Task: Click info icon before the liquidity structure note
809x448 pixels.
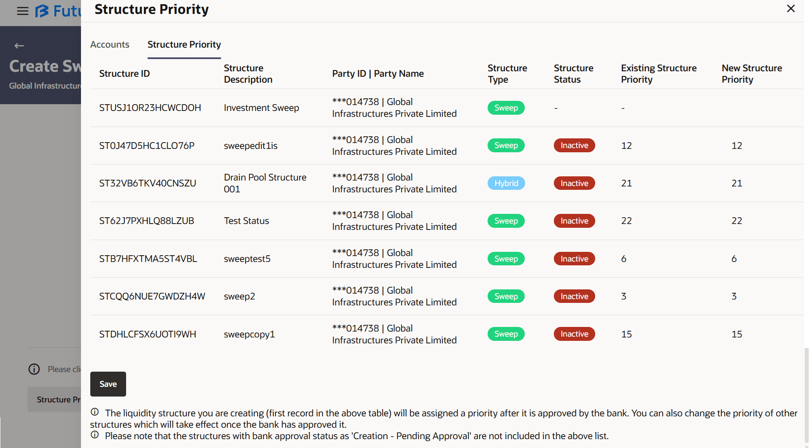Action: 95,412
